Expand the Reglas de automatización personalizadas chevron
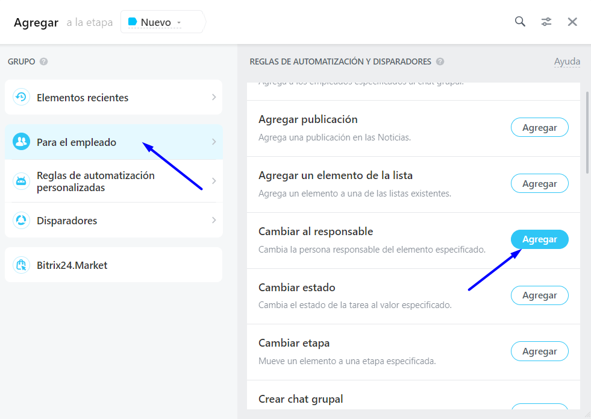Viewport: 591px width, 419px height. click(214, 181)
